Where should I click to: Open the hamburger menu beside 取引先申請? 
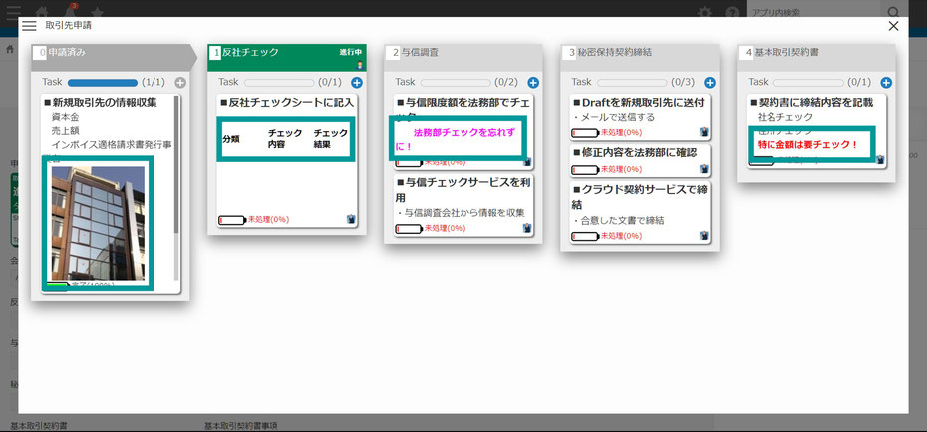(x=29, y=26)
